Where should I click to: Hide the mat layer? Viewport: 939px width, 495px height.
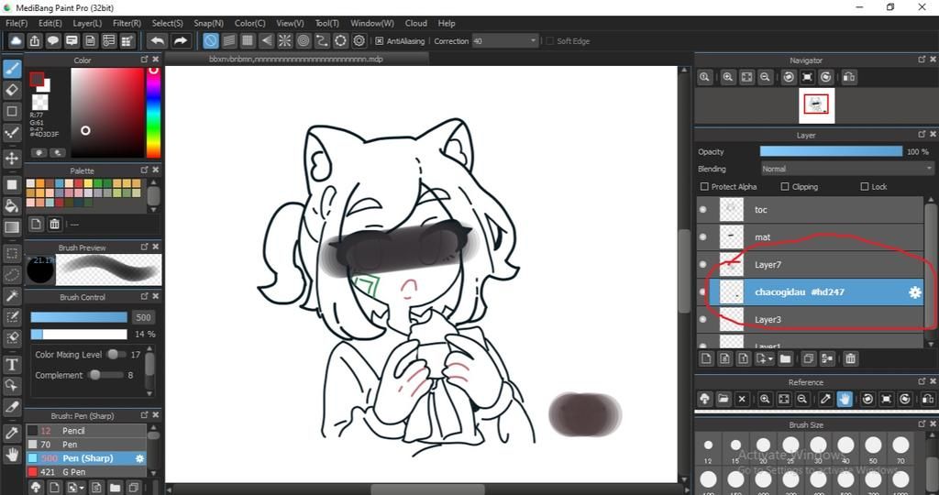coord(703,237)
